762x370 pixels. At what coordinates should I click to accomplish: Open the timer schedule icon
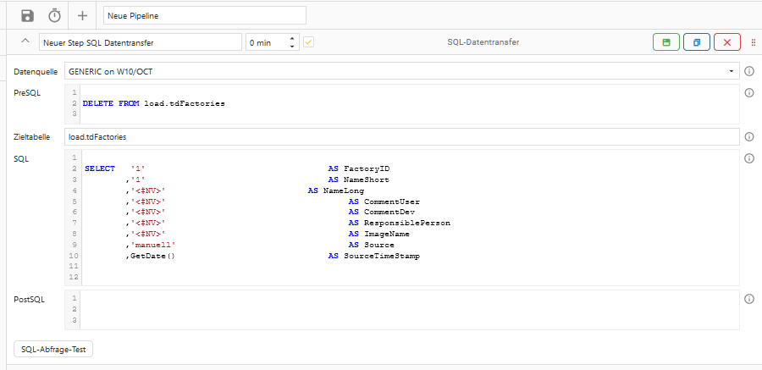(x=54, y=15)
